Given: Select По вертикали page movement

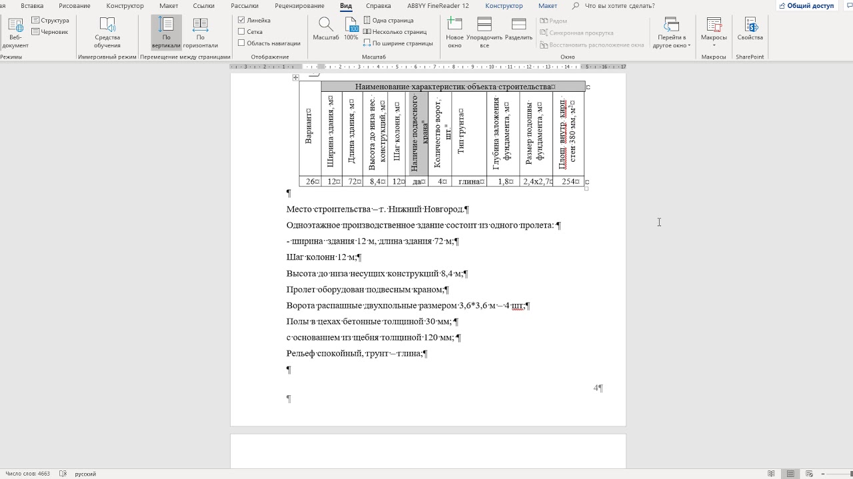Looking at the screenshot, I should point(166,33).
